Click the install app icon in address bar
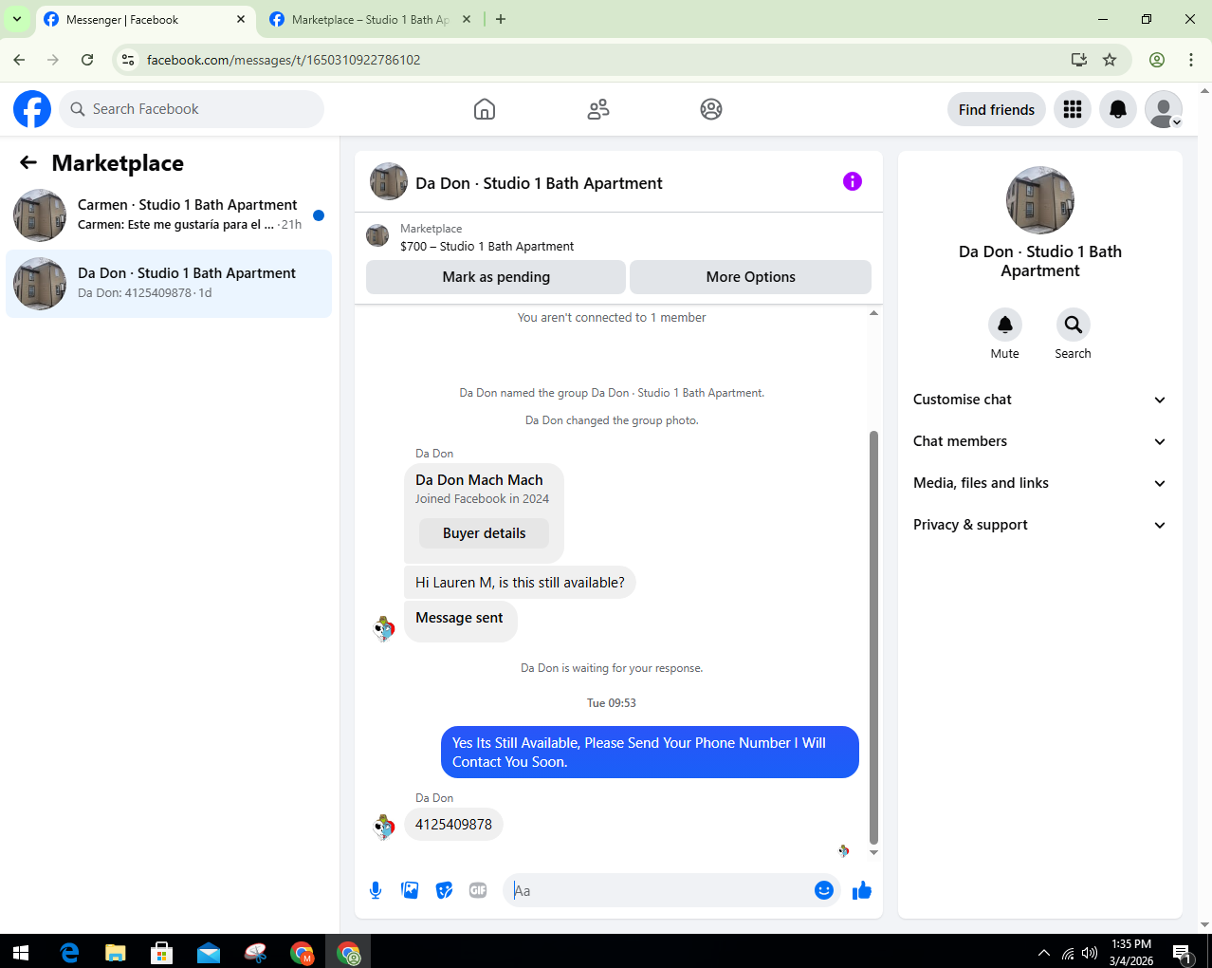This screenshot has width=1212, height=968. pyautogui.click(x=1079, y=60)
